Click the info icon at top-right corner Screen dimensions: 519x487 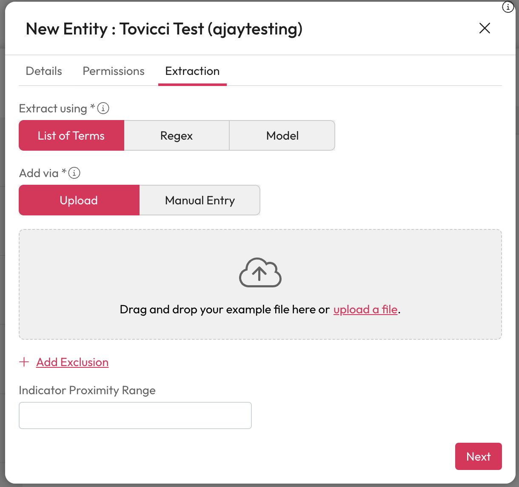pyautogui.click(x=508, y=7)
